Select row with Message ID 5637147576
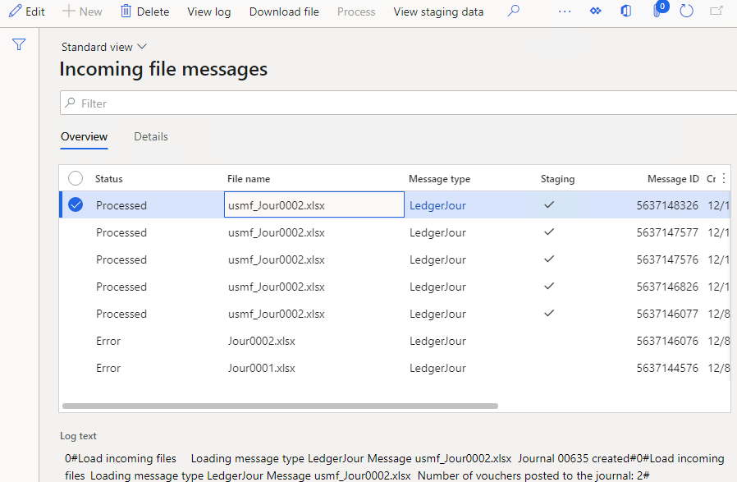 [395, 259]
